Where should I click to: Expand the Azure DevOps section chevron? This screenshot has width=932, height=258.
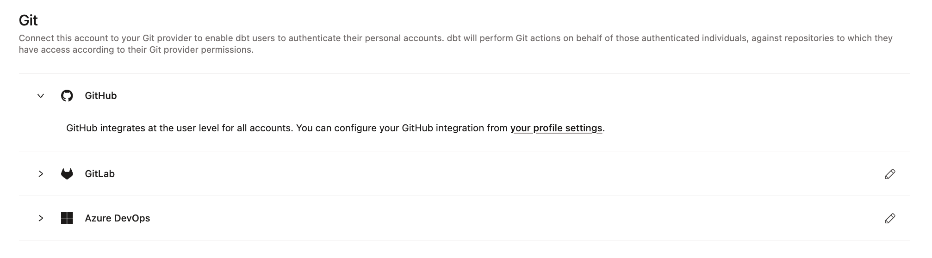coord(41,218)
